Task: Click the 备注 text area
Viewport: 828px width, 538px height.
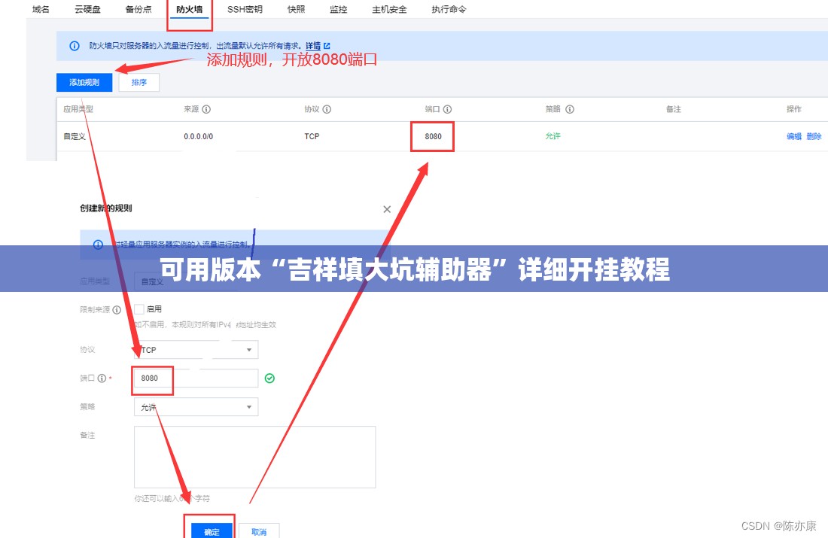Action: click(254, 457)
